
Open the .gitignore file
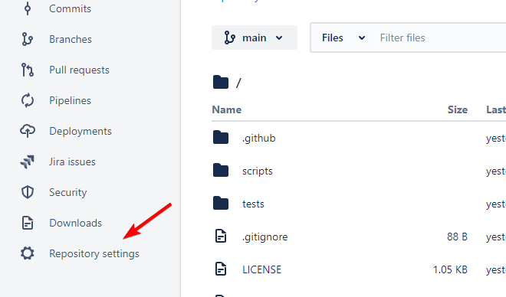[x=265, y=237]
